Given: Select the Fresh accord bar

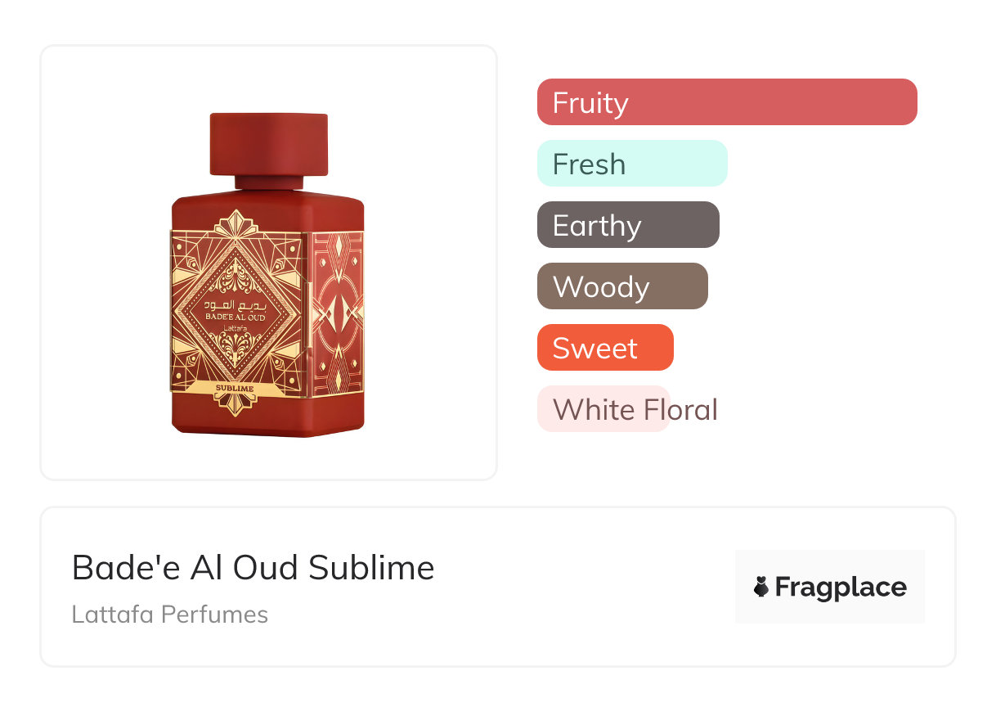Looking at the screenshot, I should (x=631, y=164).
